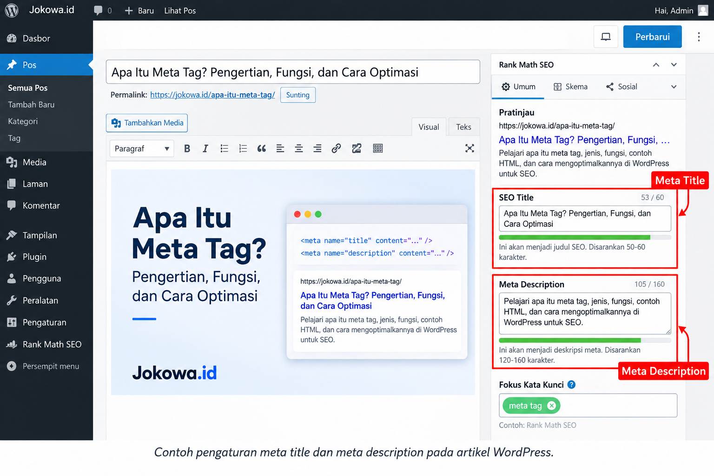Click Baru in admin bar
Image resolution: width=714 pixels, height=476 pixels.
pos(139,11)
